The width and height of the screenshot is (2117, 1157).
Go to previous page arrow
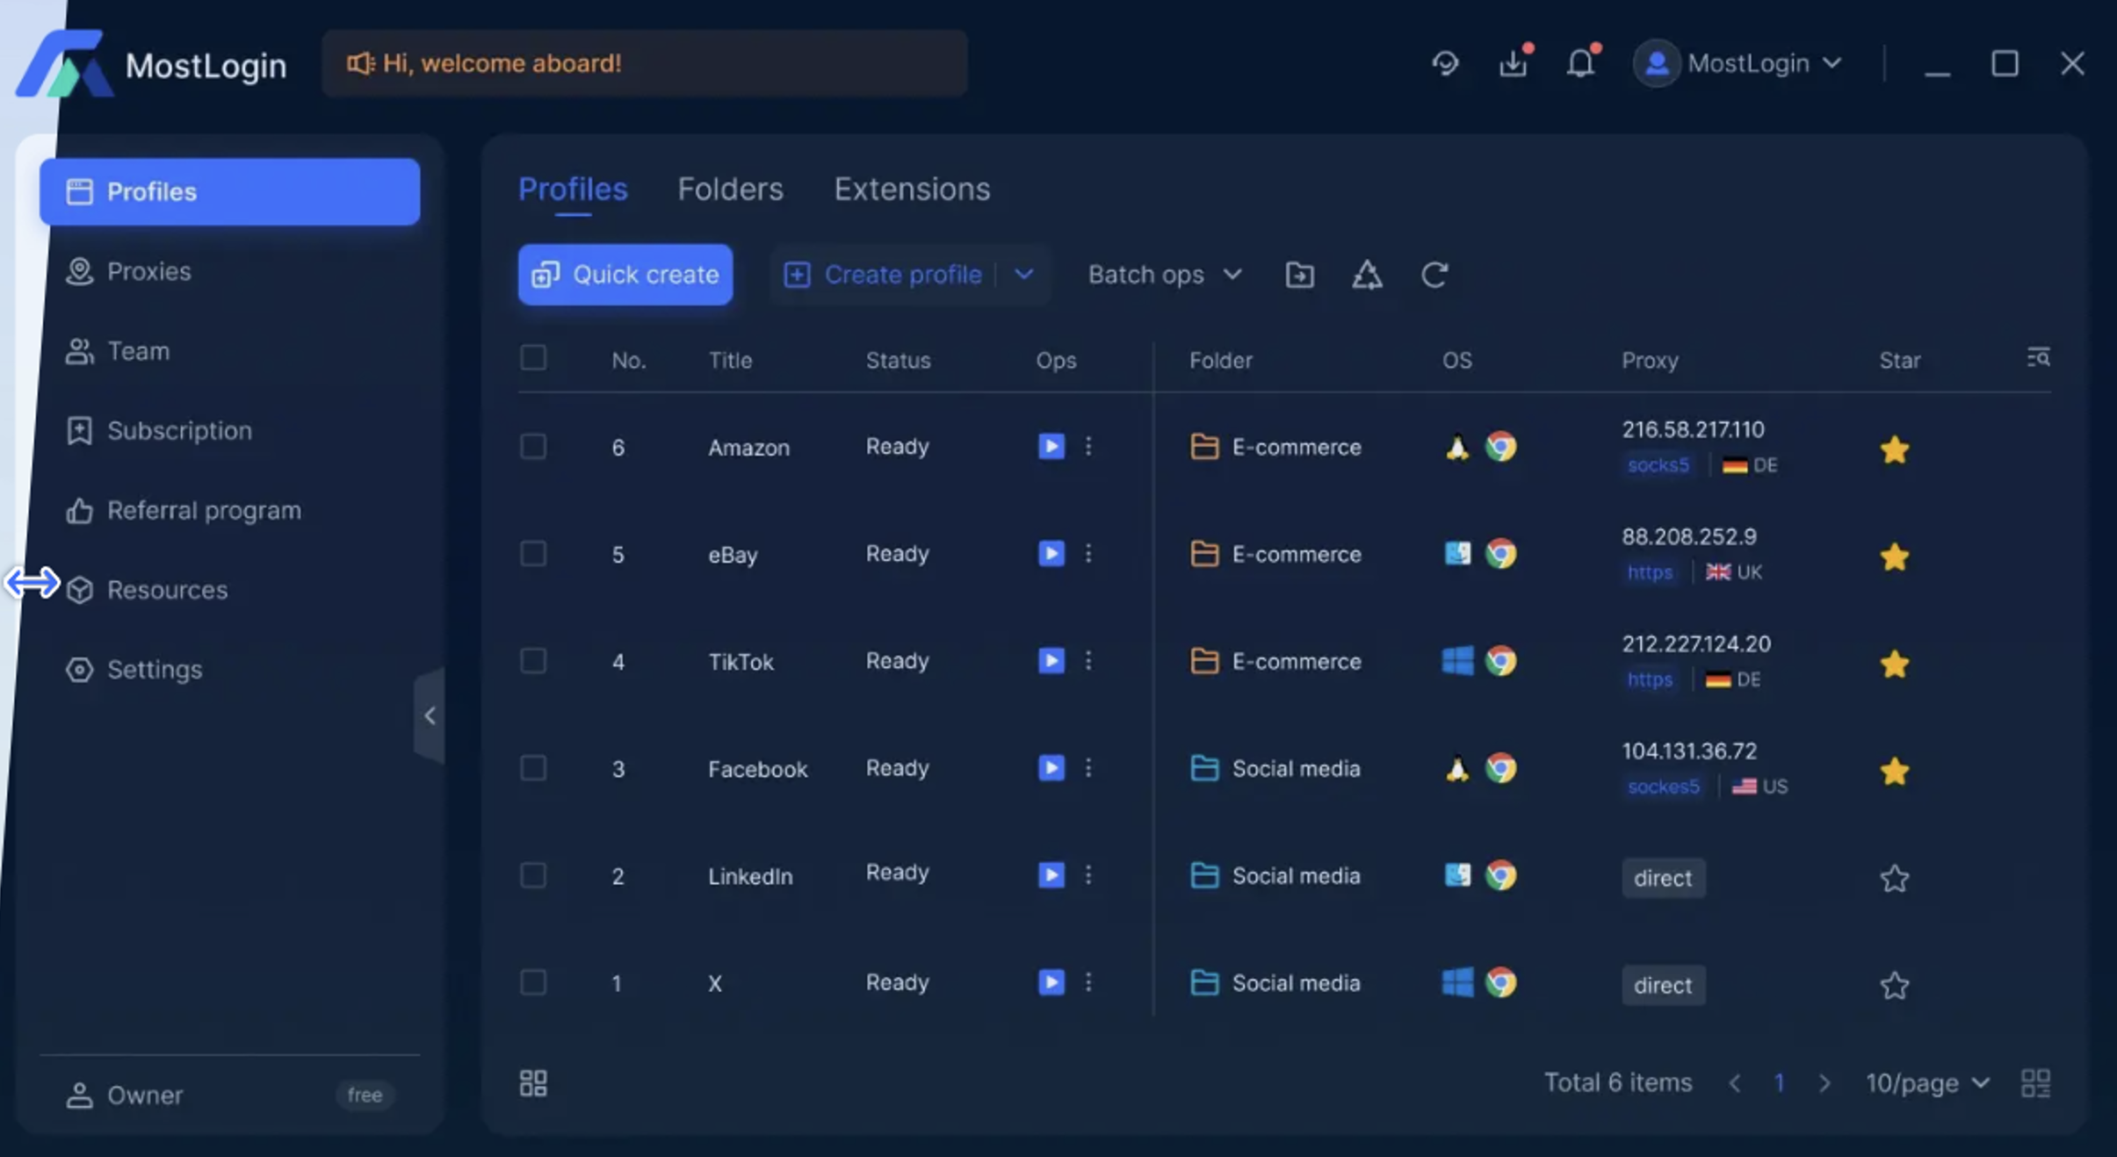(x=1734, y=1082)
